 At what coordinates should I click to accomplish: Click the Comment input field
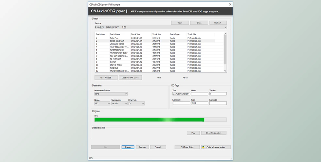point(181,103)
